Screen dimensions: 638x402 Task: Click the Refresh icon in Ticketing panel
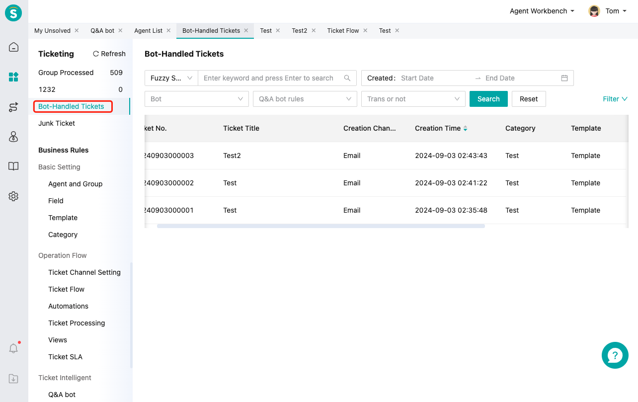96,54
